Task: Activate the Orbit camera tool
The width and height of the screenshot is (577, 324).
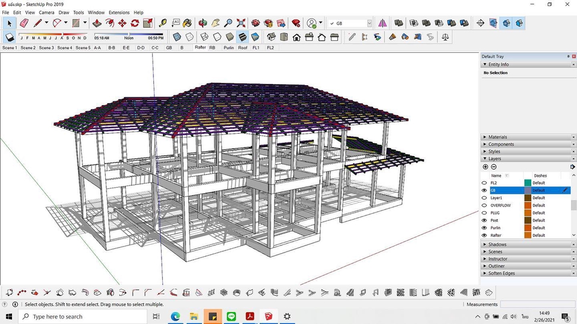Action: point(203,23)
